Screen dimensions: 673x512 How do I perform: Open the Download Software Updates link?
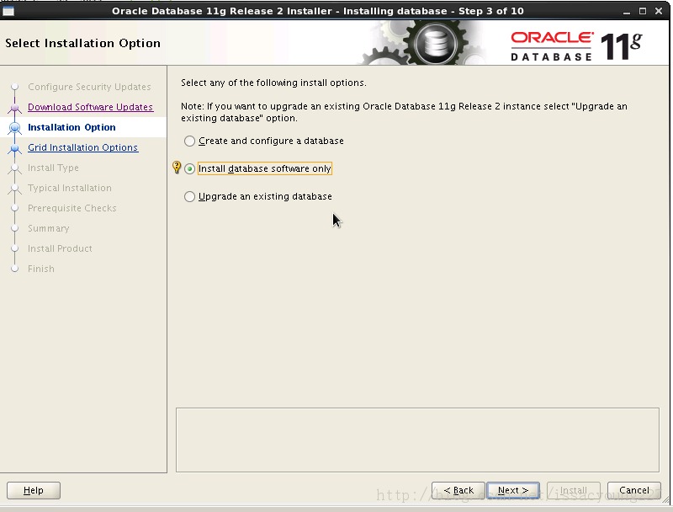[x=90, y=107]
